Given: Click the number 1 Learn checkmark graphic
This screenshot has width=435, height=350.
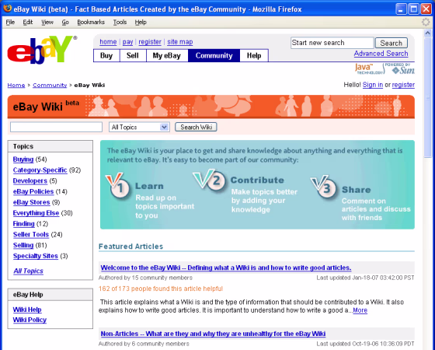Looking at the screenshot, I should tap(118, 186).
